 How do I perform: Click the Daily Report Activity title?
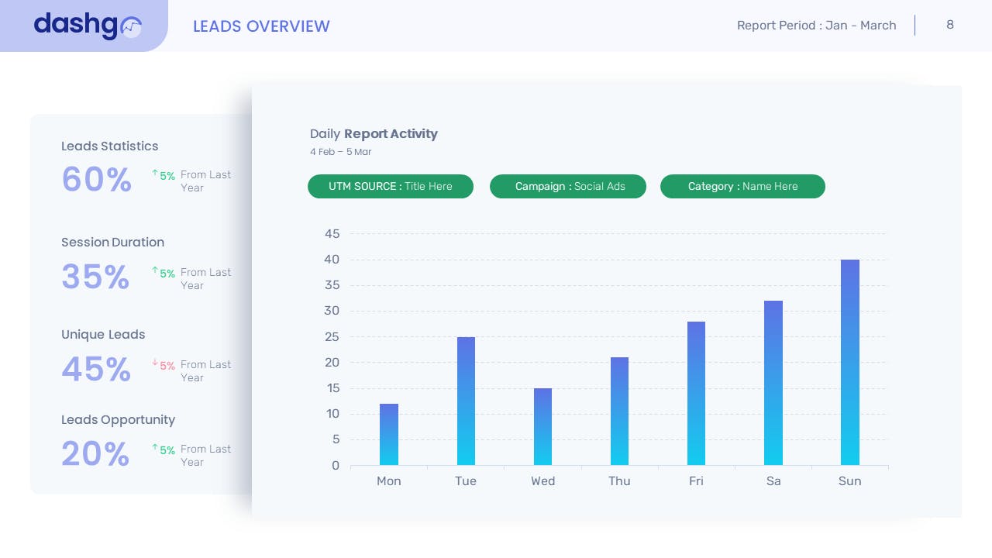pos(374,134)
